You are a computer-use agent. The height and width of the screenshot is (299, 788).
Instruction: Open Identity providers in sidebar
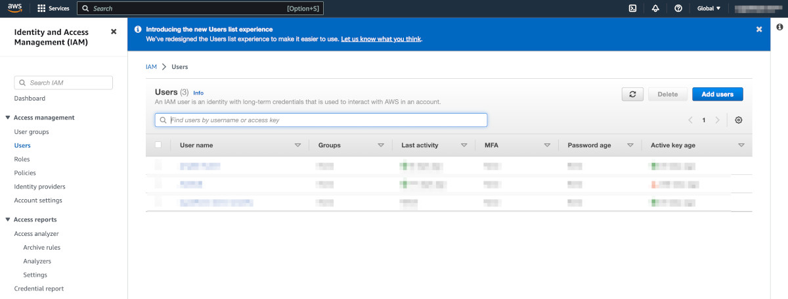click(39, 187)
